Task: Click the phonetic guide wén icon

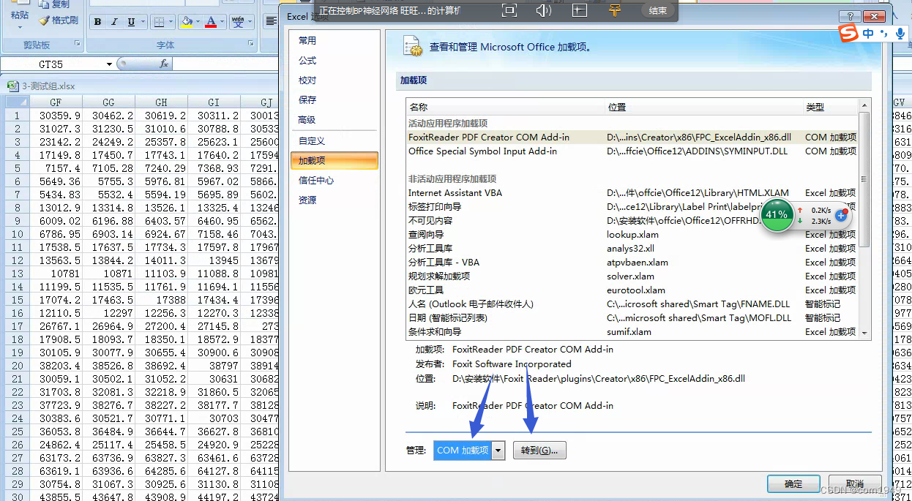Action: [238, 22]
